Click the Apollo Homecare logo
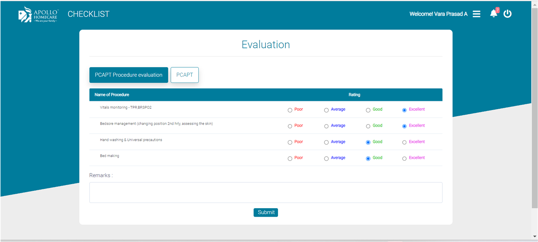Screen dimensions: 538x242 click(38, 14)
